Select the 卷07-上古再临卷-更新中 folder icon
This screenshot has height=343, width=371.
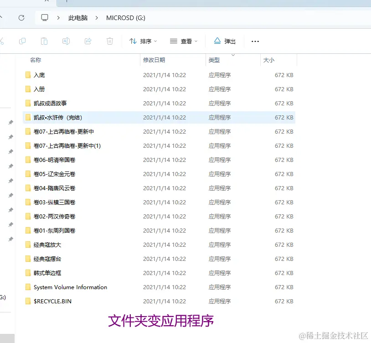coord(28,132)
